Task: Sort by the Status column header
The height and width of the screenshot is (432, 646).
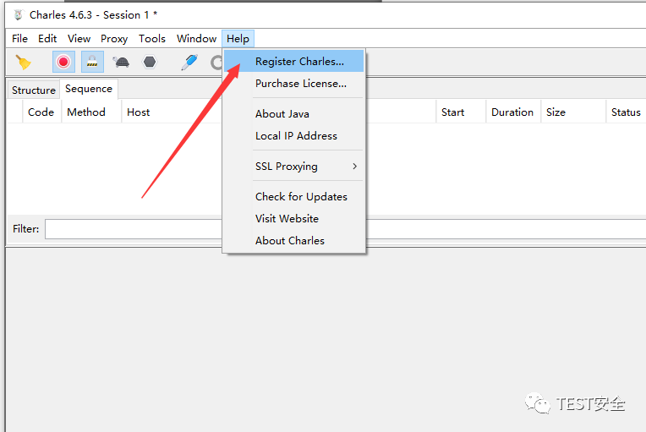Action: pos(626,112)
